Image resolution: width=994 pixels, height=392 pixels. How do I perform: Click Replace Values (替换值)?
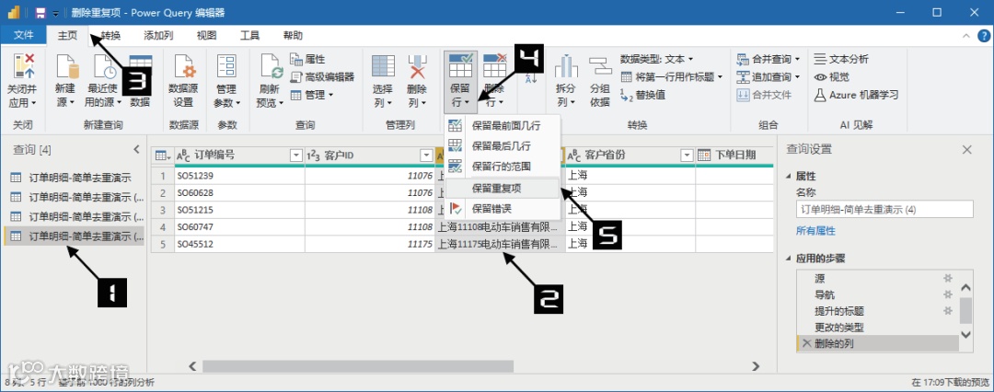(642, 95)
